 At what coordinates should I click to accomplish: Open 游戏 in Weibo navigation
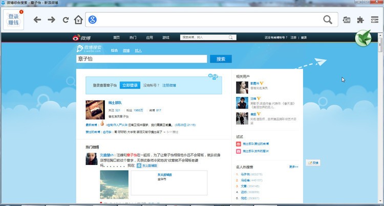click(x=166, y=37)
